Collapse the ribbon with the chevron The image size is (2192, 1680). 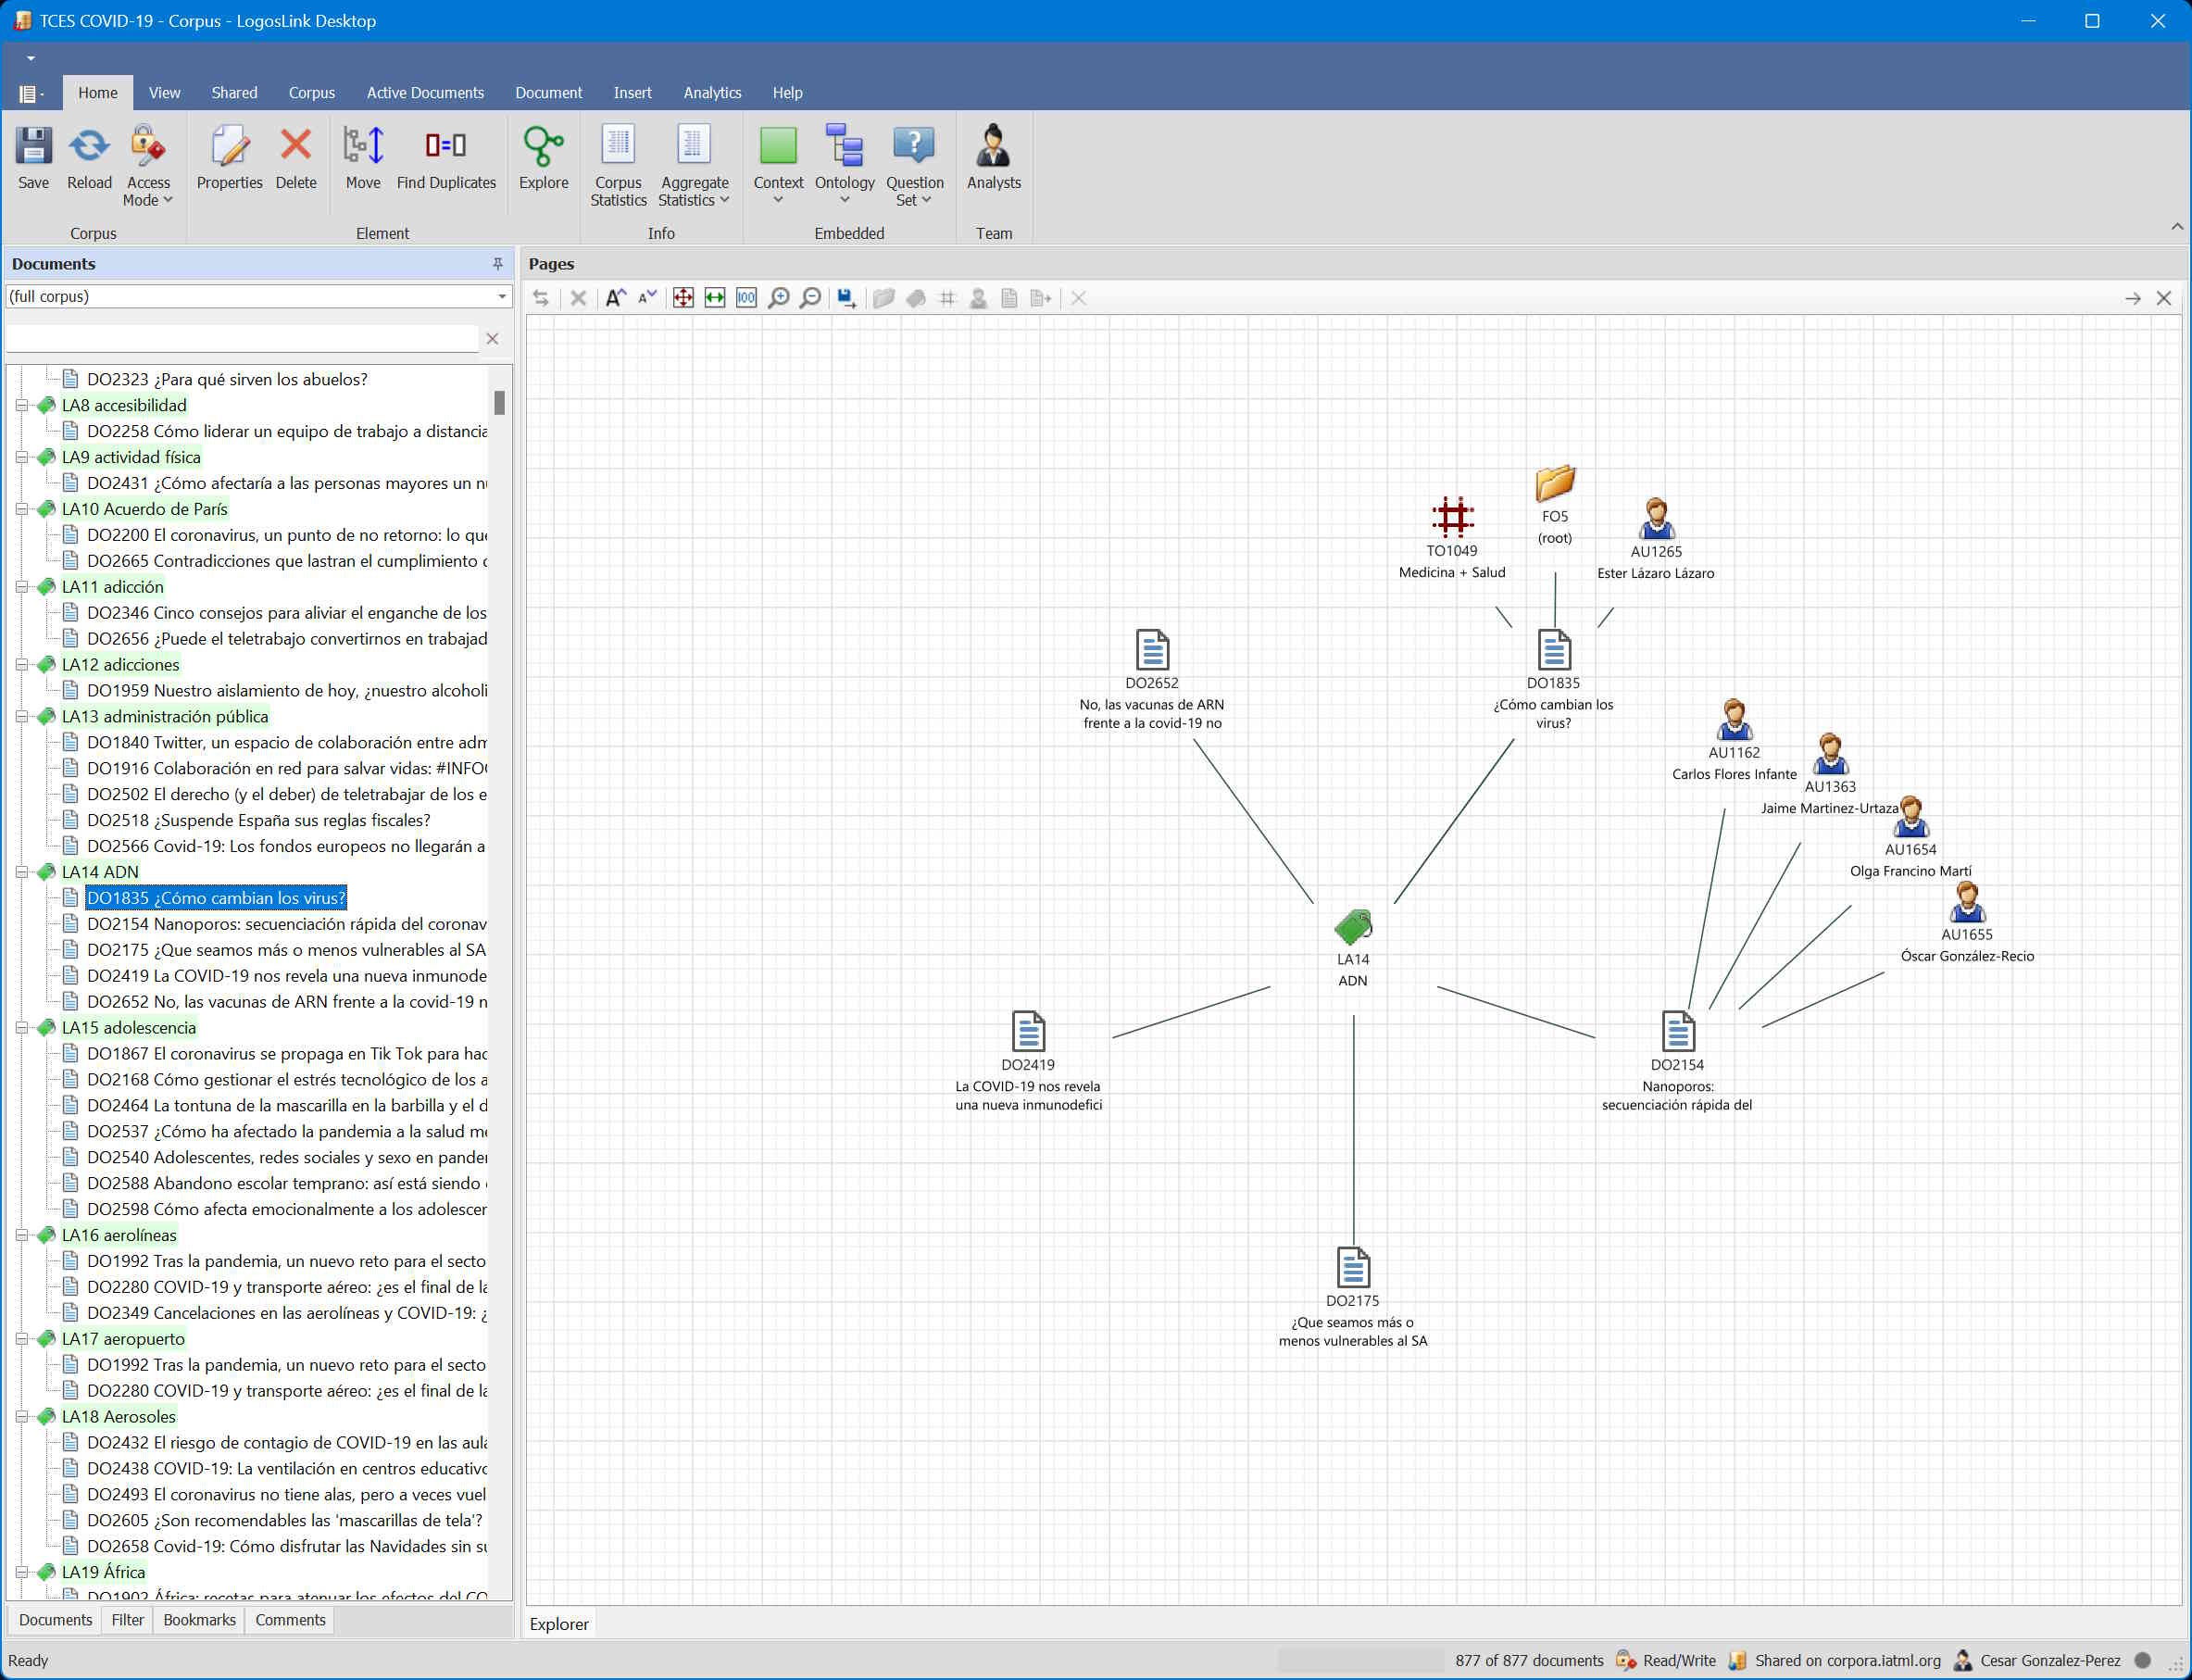(2177, 227)
